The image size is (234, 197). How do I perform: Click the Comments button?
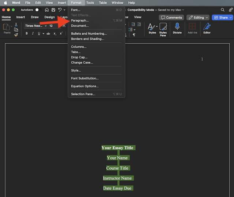(171, 17)
